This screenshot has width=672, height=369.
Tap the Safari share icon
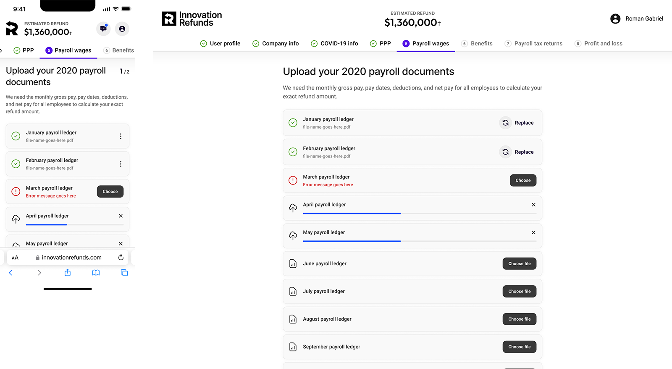pos(67,273)
